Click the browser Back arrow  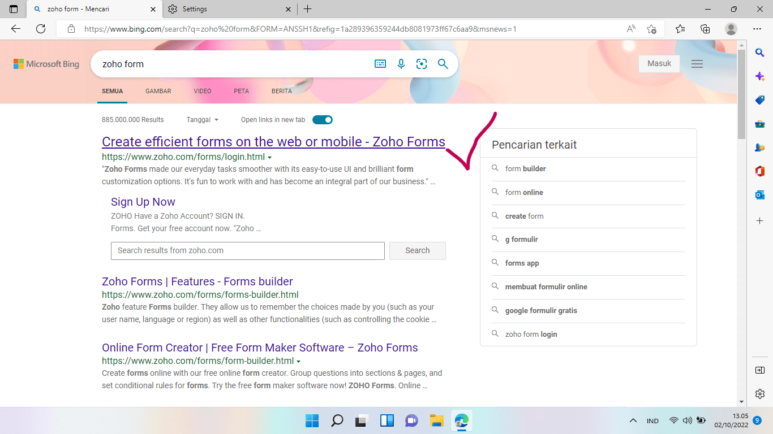click(16, 29)
